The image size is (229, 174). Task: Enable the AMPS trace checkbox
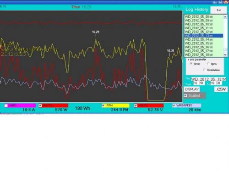pos(6,105)
